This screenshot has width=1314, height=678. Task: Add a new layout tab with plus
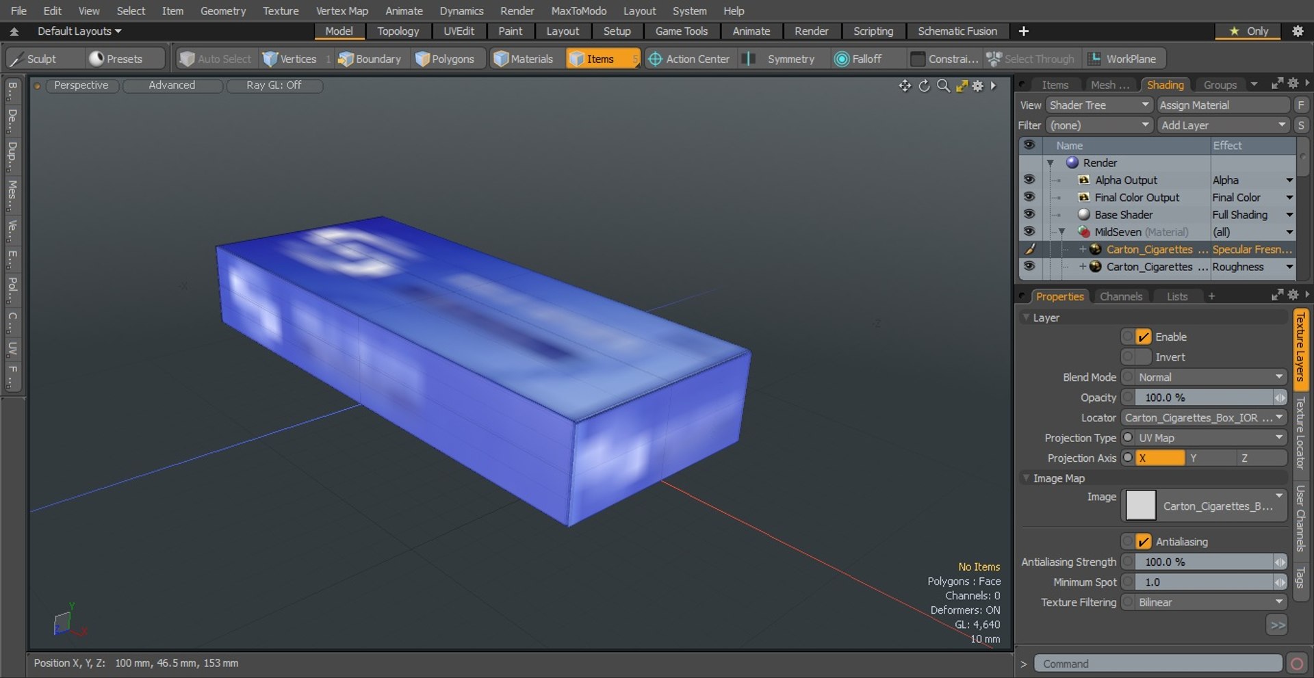1024,31
